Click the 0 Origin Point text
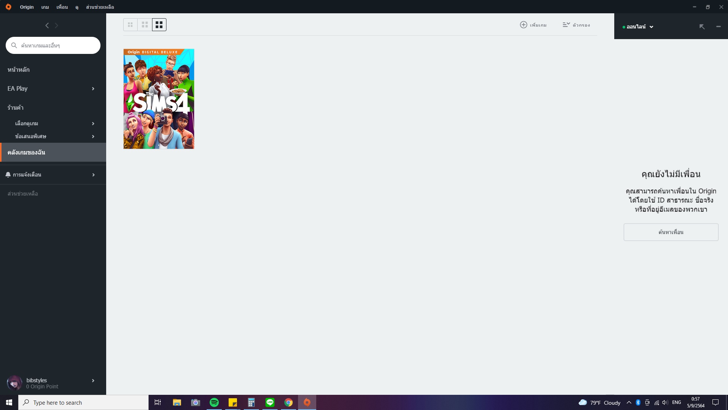This screenshot has height=410, width=728. tap(42, 387)
